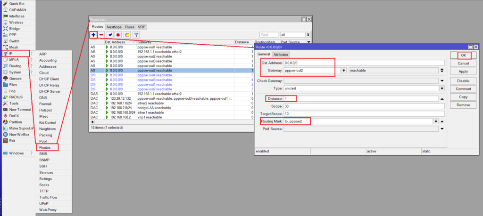This screenshot has width=483, height=216.
Task: Expand the Check Gateway field arrow
Action: [x=442, y=80]
